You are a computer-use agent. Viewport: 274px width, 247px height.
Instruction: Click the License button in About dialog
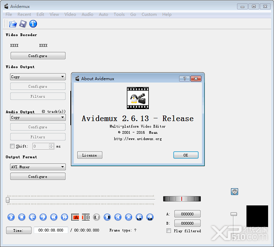tap(90, 155)
